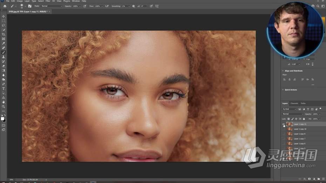Screen dimensions: 326x183
Task: Toggle airbrush build-up effect
Action: tap(107, 6)
